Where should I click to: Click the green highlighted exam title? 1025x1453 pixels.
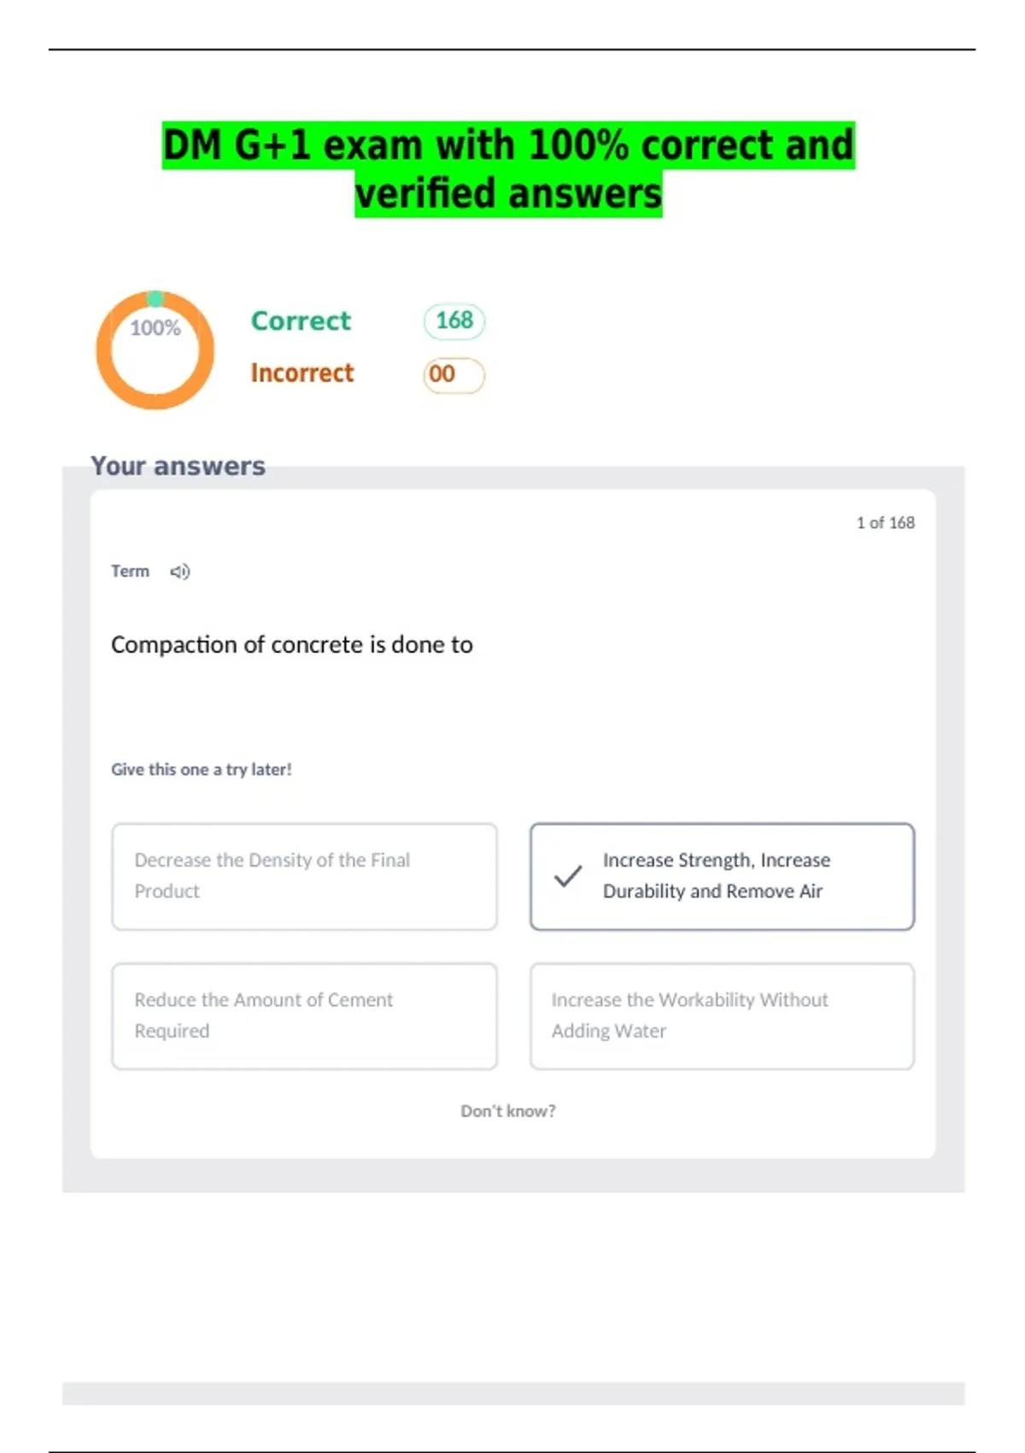pyautogui.click(x=508, y=169)
